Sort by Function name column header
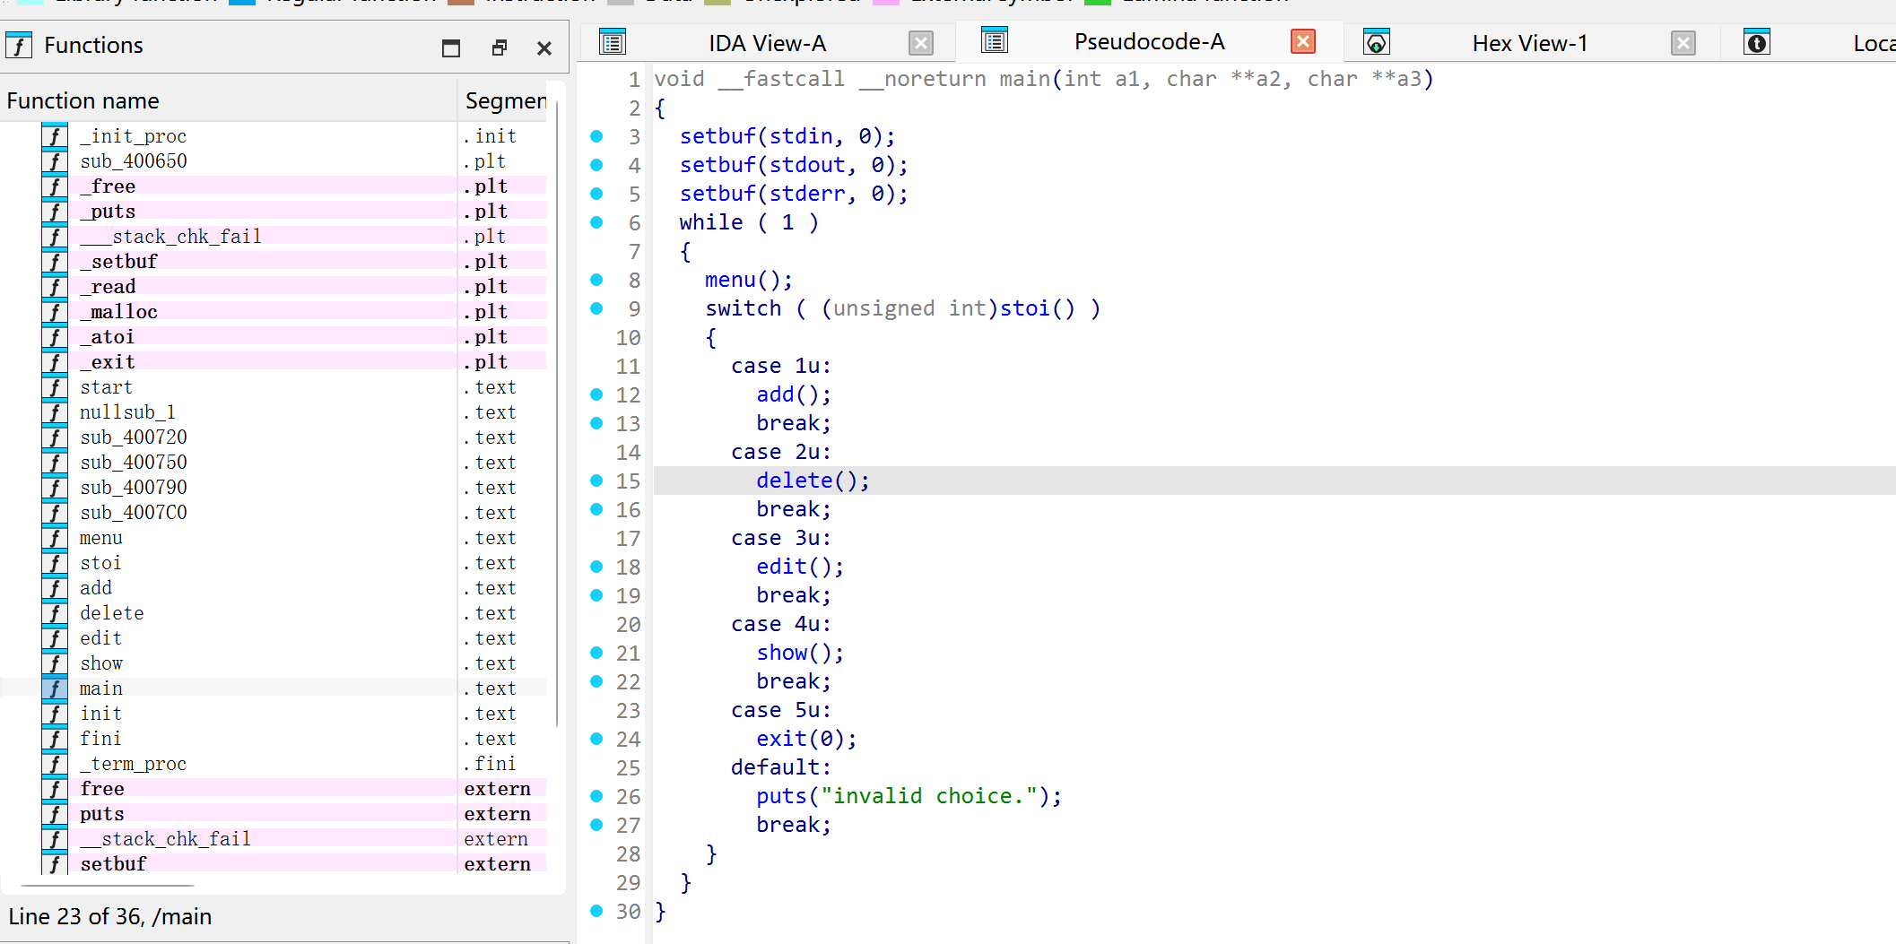Image resolution: width=1896 pixels, height=944 pixels. (229, 100)
